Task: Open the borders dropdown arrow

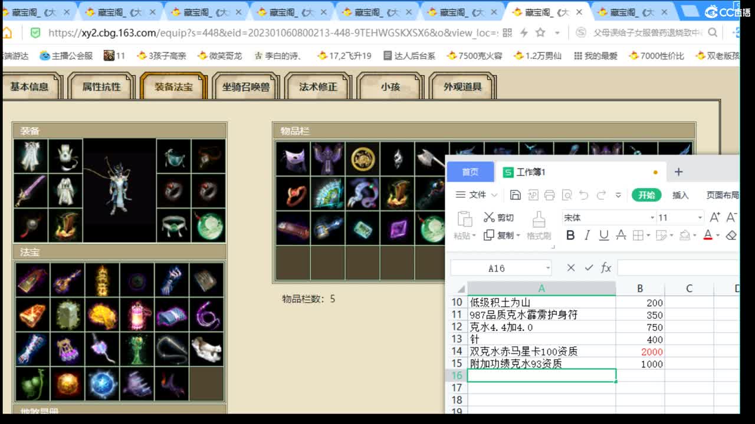Action: (x=648, y=236)
